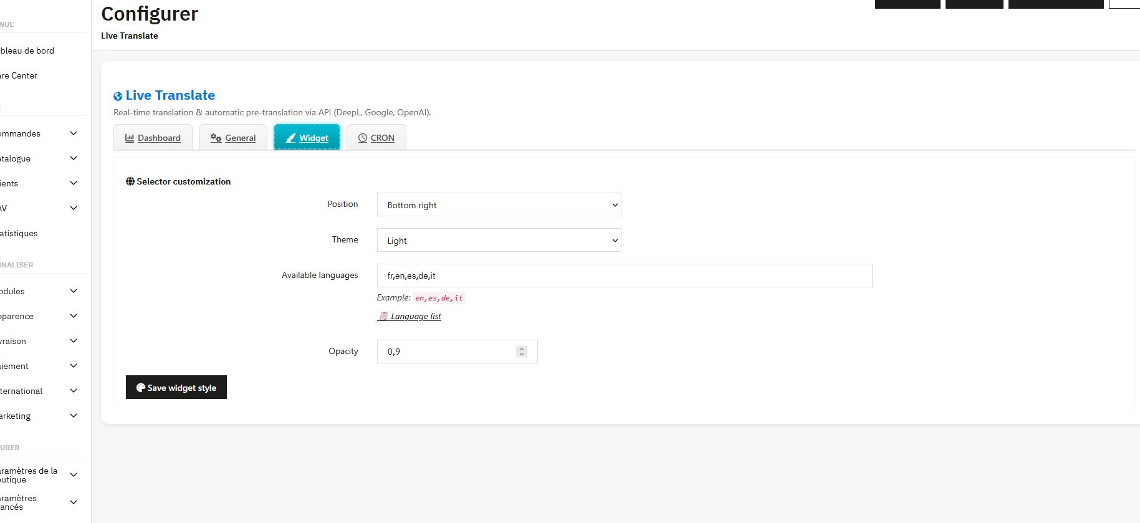This screenshot has height=523, width=1140.
Task: Open the Dashboard tab
Action: (153, 138)
